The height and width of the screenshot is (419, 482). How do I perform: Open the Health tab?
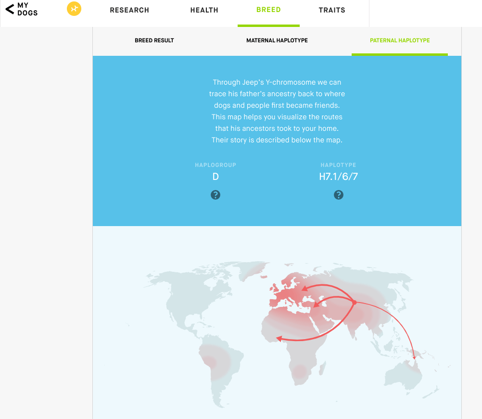pyautogui.click(x=204, y=10)
